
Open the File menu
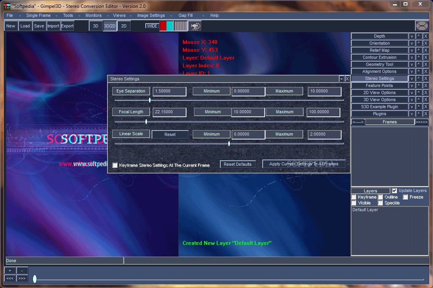10,15
